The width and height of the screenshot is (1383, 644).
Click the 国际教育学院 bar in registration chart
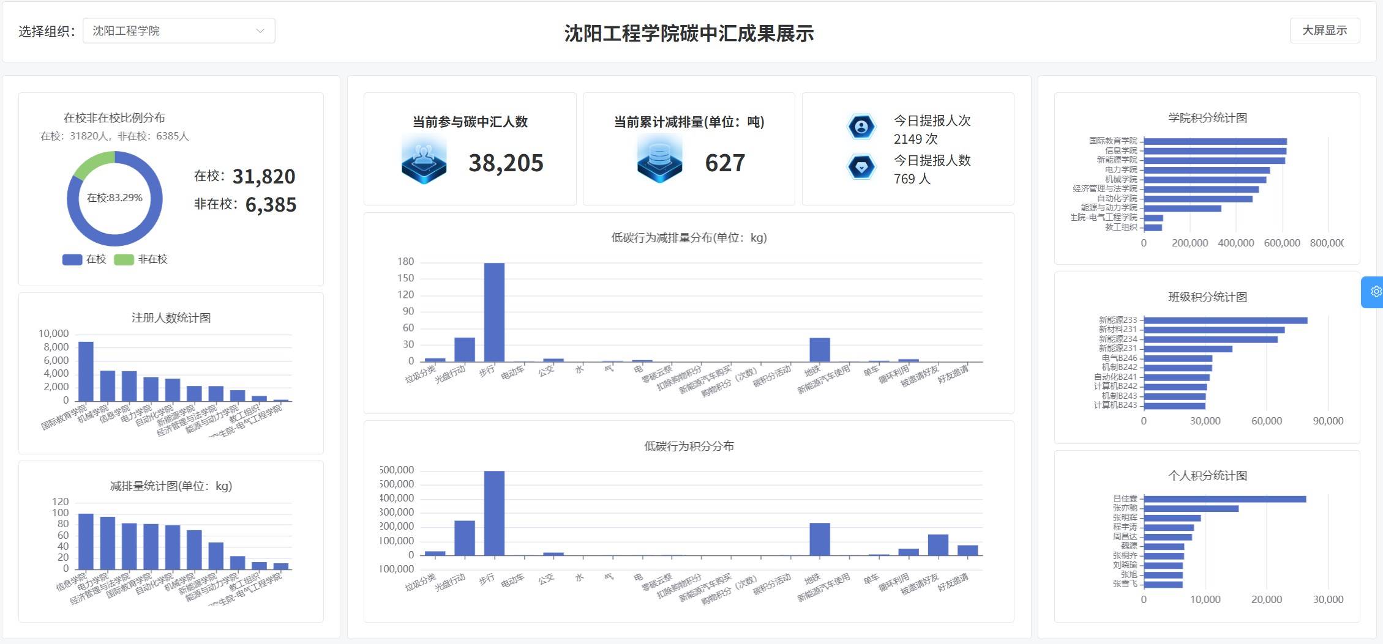pyautogui.click(x=86, y=371)
